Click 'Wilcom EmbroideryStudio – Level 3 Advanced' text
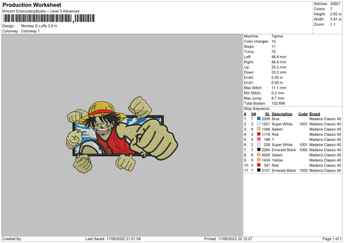Viewport: 344px width, 243px height. point(41,11)
